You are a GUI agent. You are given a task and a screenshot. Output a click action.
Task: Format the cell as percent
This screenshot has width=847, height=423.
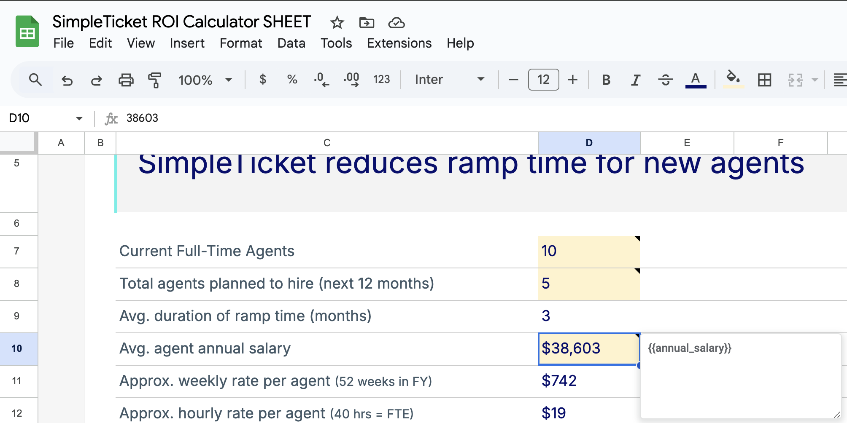(292, 80)
